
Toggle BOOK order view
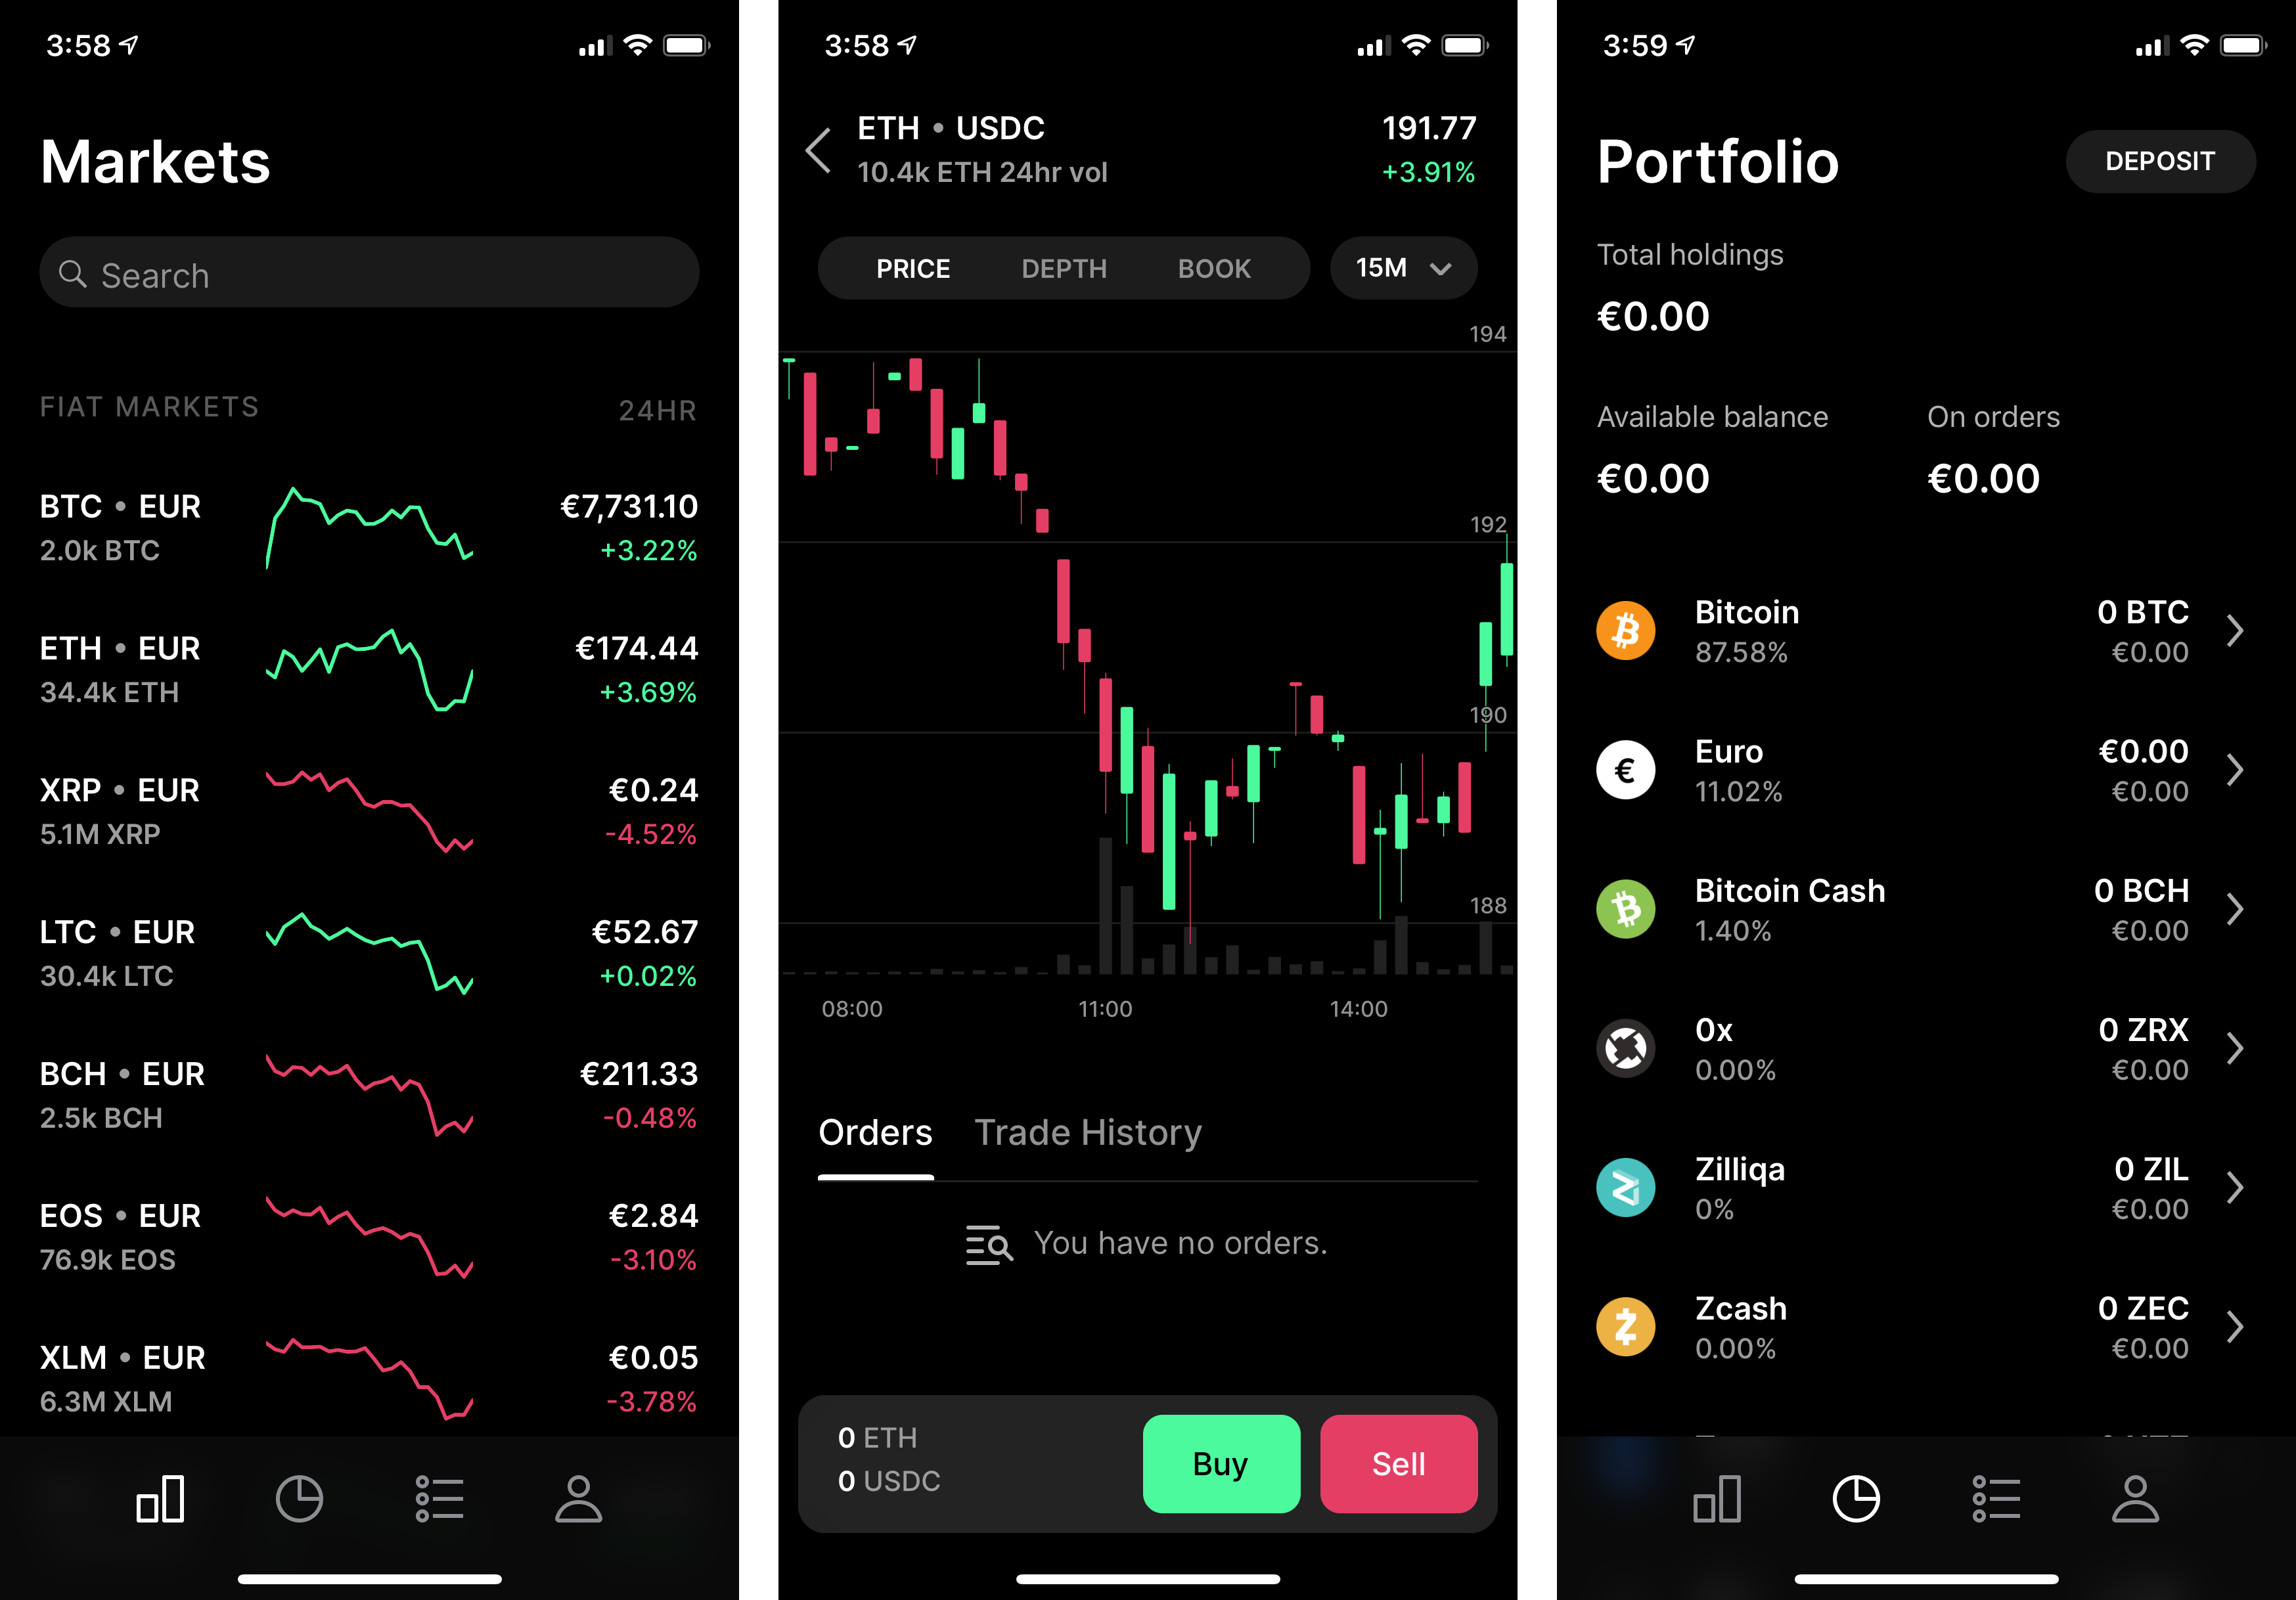(1216, 269)
